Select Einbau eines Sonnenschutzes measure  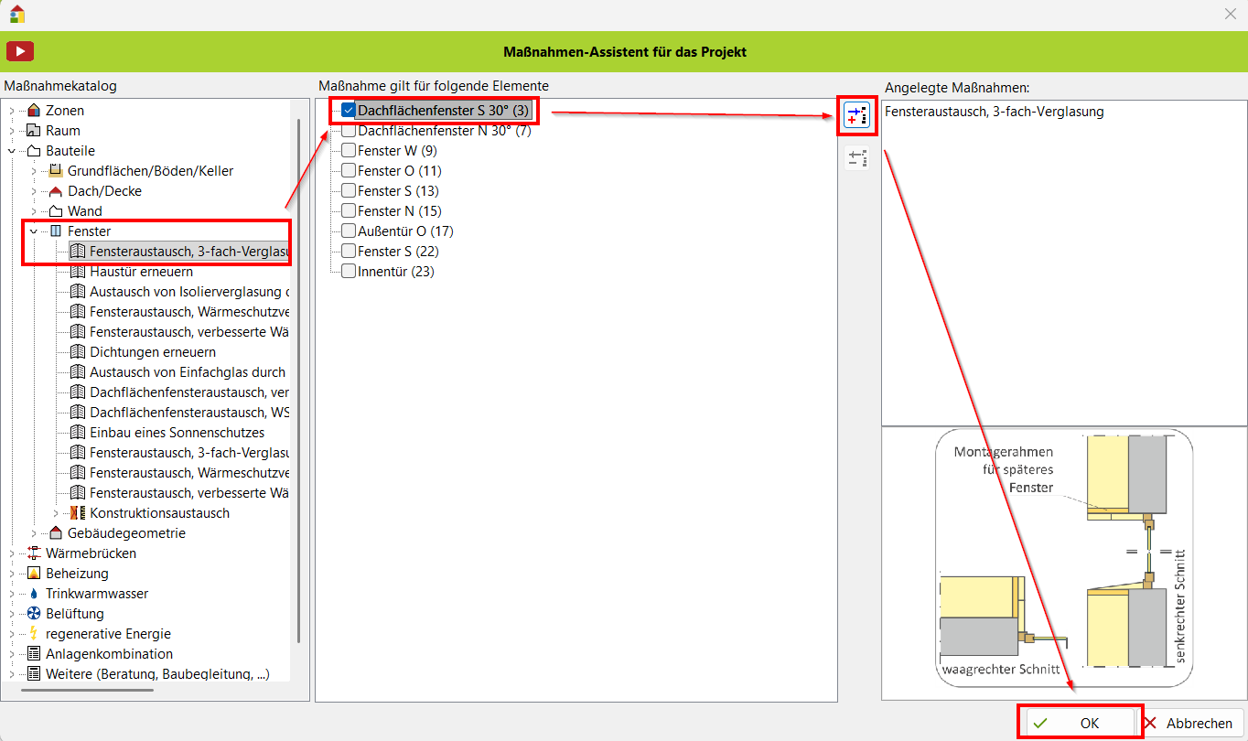click(x=177, y=433)
